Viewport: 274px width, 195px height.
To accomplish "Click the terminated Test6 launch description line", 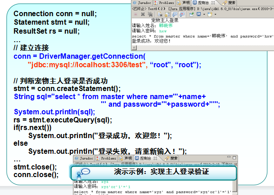I will 203,9.
